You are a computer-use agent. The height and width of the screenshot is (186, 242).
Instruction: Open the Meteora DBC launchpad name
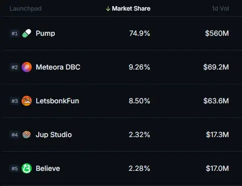tap(58, 67)
